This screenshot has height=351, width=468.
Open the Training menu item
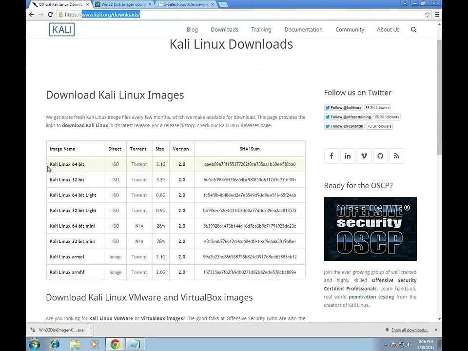pyautogui.click(x=261, y=30)
